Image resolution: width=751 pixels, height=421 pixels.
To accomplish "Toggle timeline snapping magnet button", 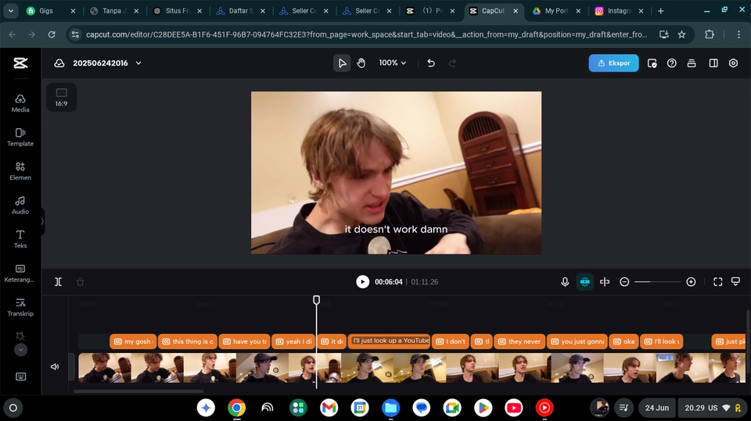I will point(585,282).
